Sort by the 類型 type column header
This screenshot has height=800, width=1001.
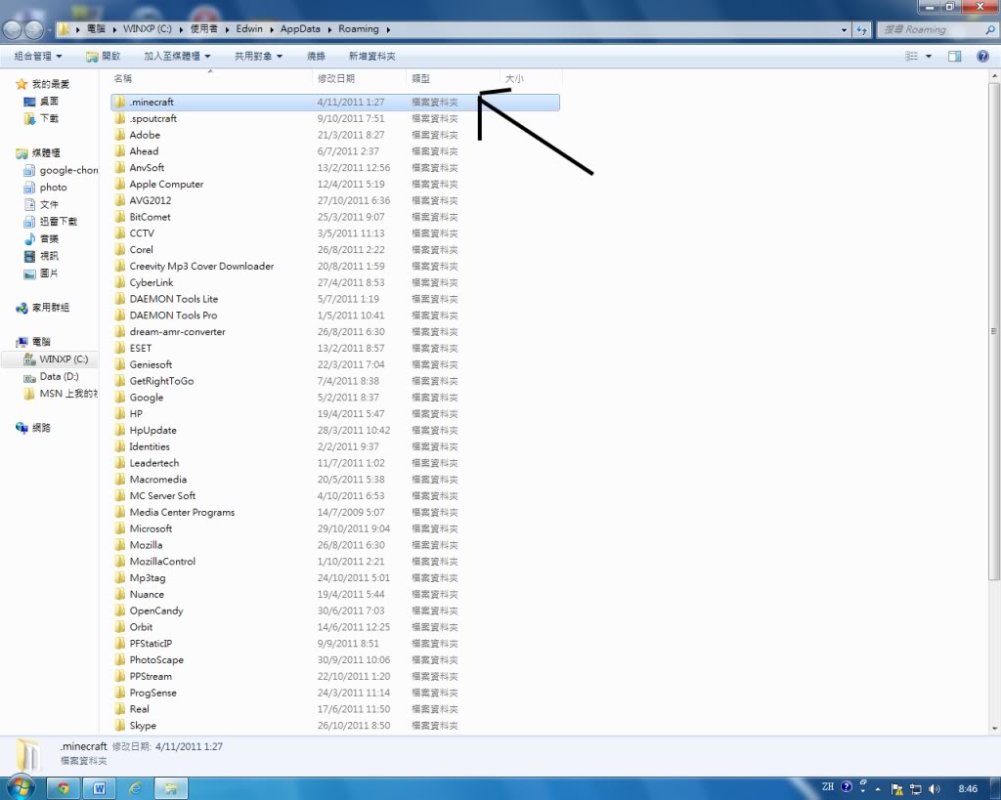tap(420, 78)
